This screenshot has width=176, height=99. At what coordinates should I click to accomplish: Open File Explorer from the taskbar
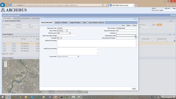(x=44, y=97)
